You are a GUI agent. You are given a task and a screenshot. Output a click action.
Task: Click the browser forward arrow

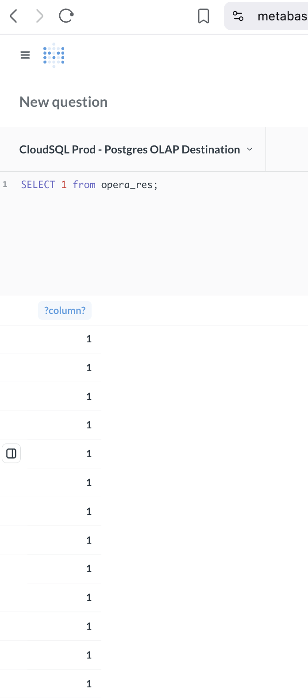(x=40, y=16)
